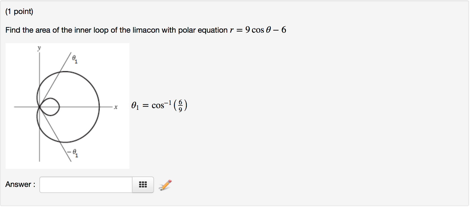Image resolution: width=471 pixels, height=213 pixels.
Task: Open the equation editor grid button
Action: coord(143,185)
